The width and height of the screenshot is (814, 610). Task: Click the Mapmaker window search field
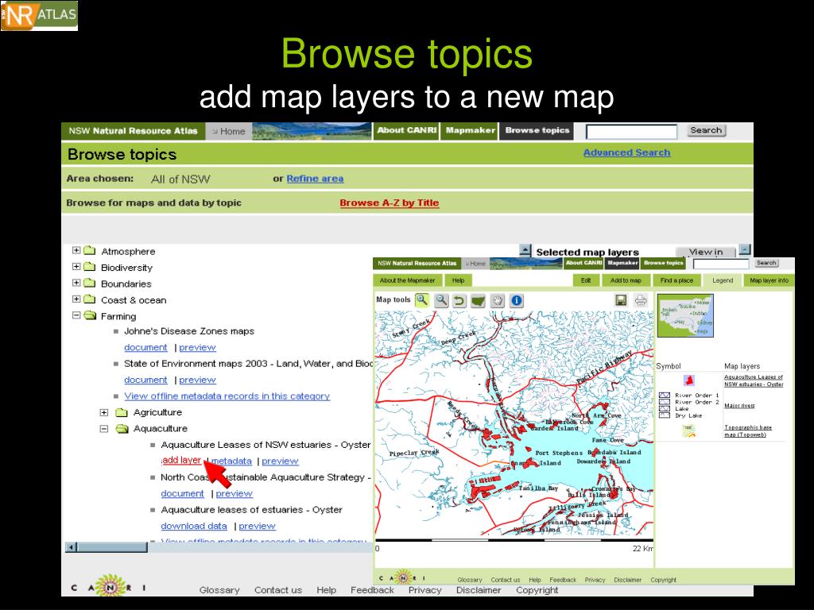point(721,264)
